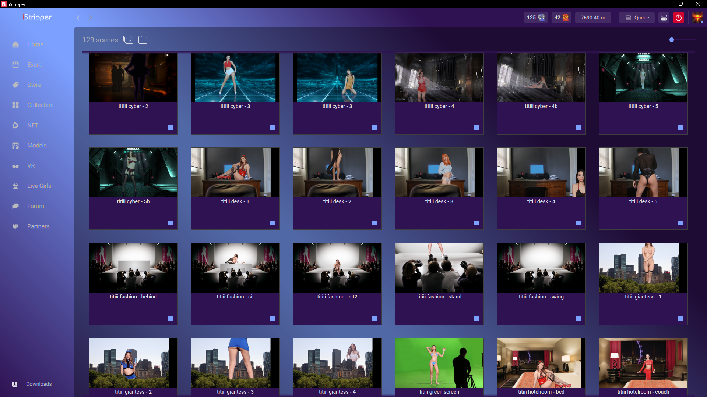Open the 125 cards counter
This screenshot has height=397, width=707.
[x=535, y=18]
